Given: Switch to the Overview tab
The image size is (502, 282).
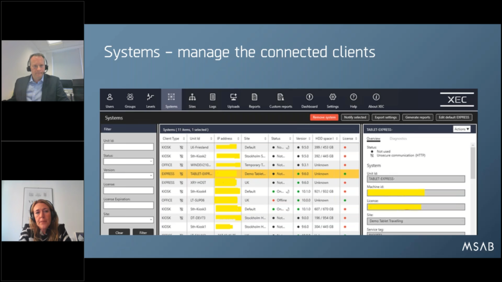Looking at the screenshot, I should (373, 139).
